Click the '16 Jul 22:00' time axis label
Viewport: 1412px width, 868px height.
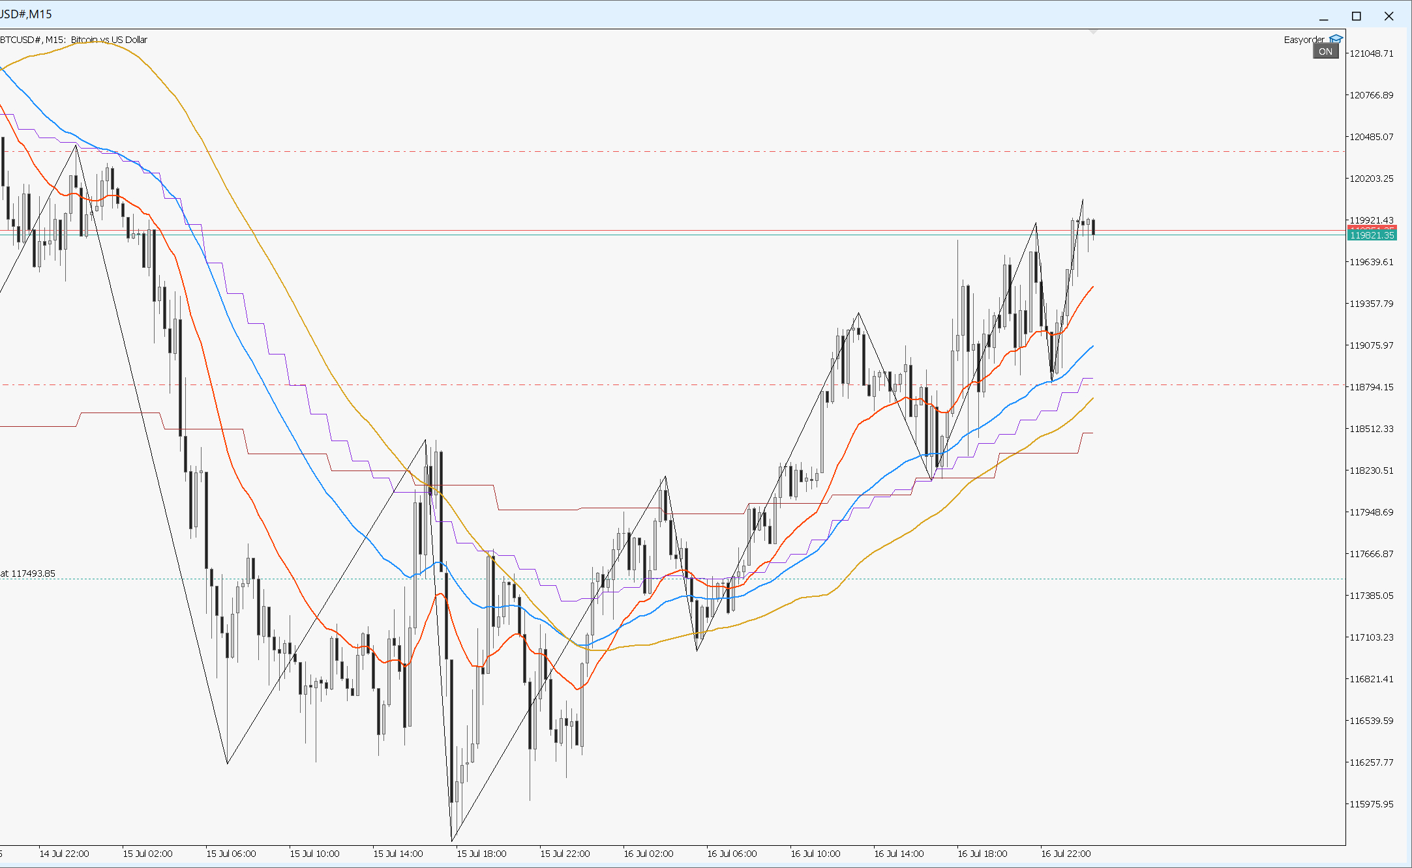coord(1066,854)
